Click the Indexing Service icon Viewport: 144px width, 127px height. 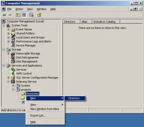click(13, 82)
